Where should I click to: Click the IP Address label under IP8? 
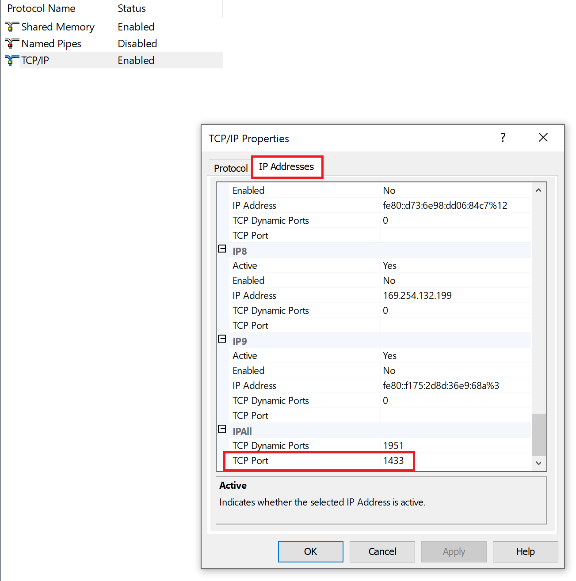pos(254,295)
